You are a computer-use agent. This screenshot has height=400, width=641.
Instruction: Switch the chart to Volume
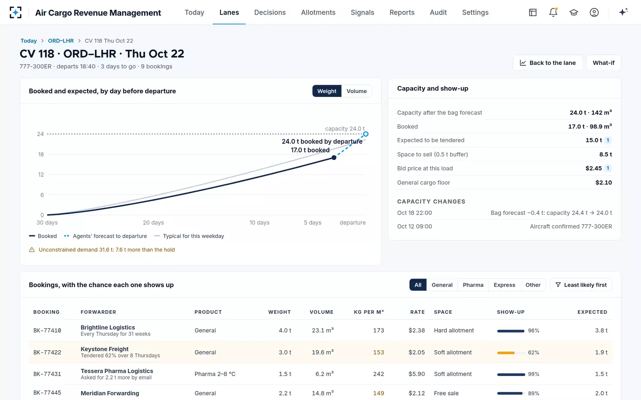[357, 91]
